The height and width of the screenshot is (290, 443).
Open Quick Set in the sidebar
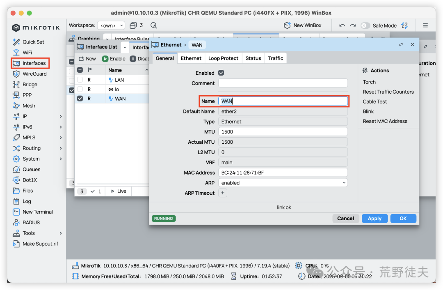pyautogui.click(x=29, y=42)
